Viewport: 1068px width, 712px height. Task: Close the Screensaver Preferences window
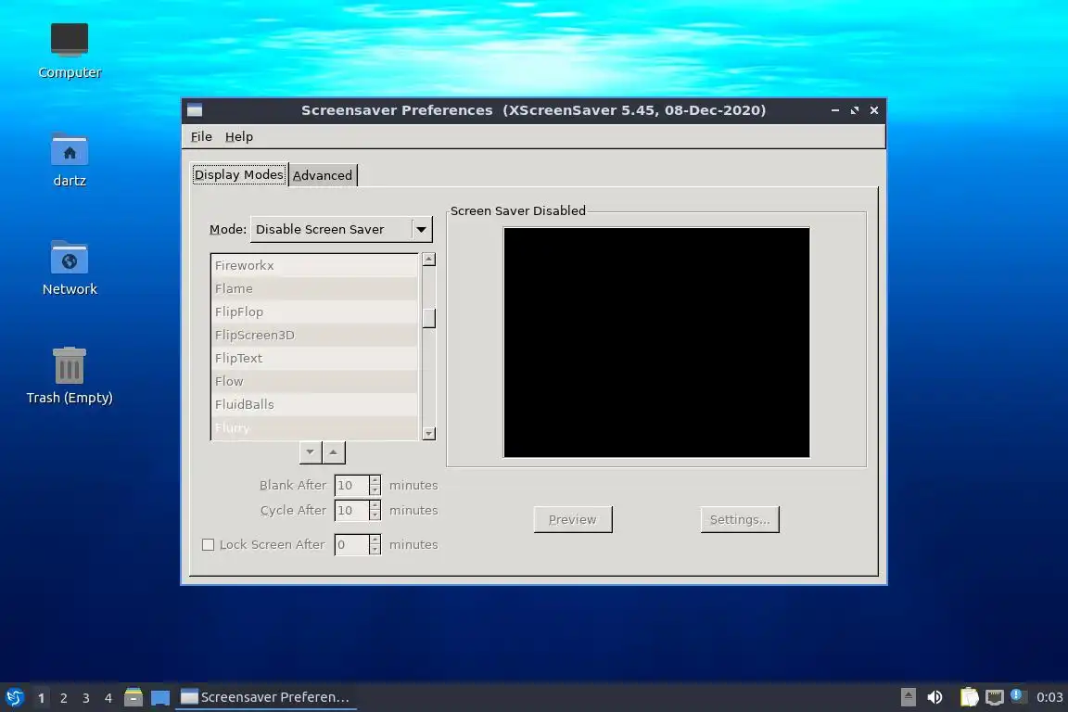[x=874, y=110]
